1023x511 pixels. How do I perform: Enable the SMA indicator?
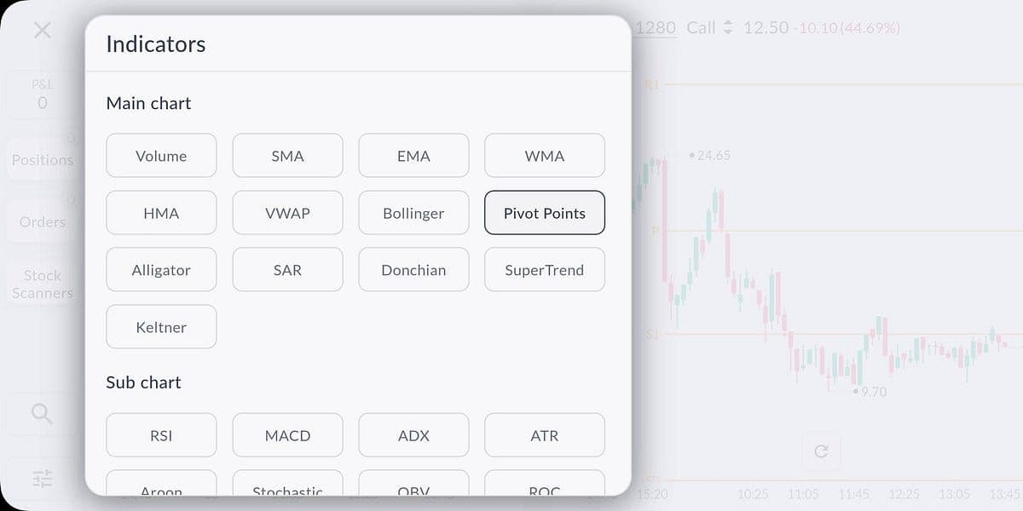pyautogui.click(x=287, y=156)
